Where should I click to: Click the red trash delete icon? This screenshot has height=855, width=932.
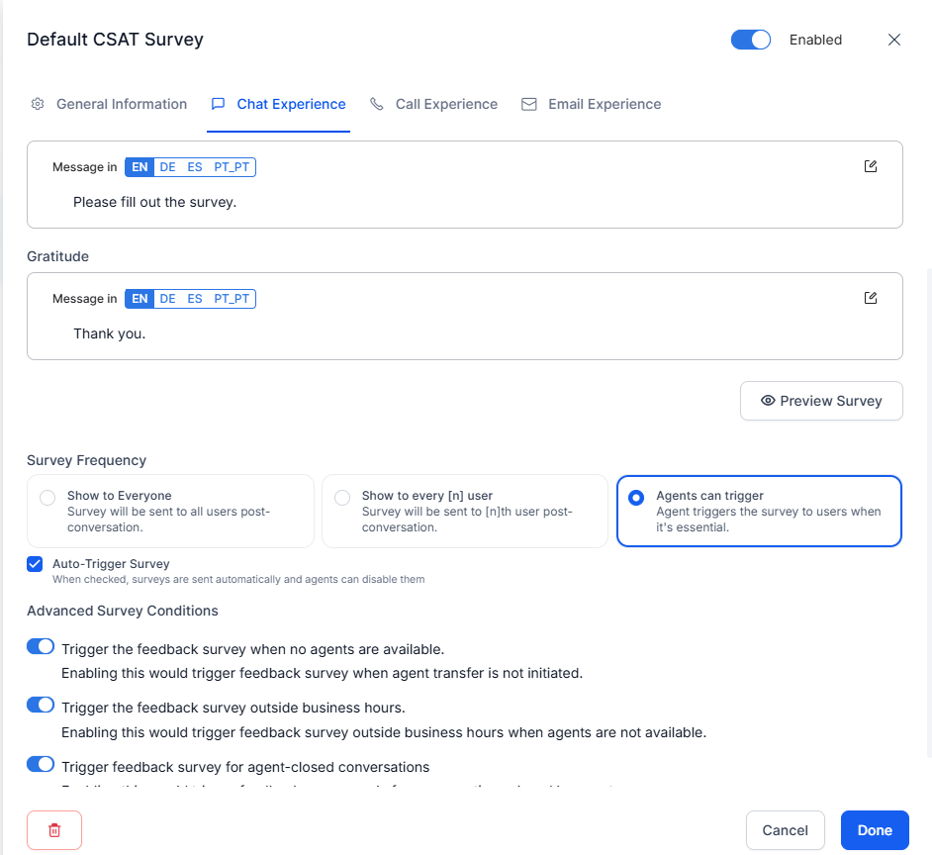coord(54,830)
